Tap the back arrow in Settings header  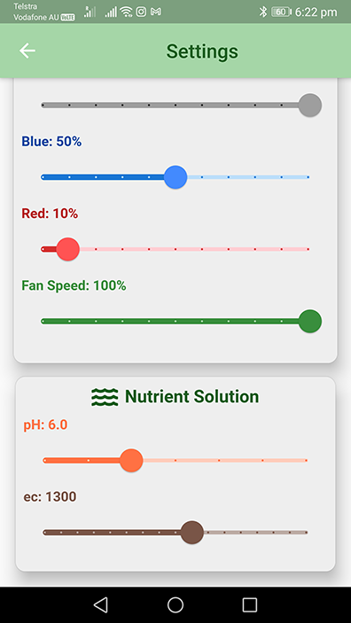(27, 51)
